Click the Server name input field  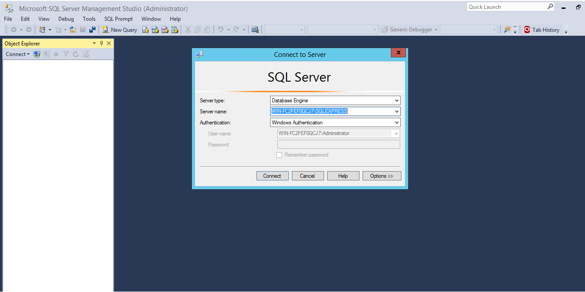(x=332, y=112)
